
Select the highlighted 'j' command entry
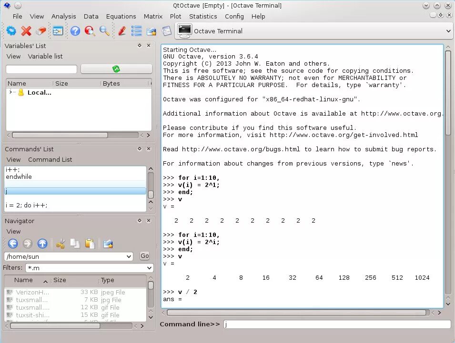tap(75, 191)
